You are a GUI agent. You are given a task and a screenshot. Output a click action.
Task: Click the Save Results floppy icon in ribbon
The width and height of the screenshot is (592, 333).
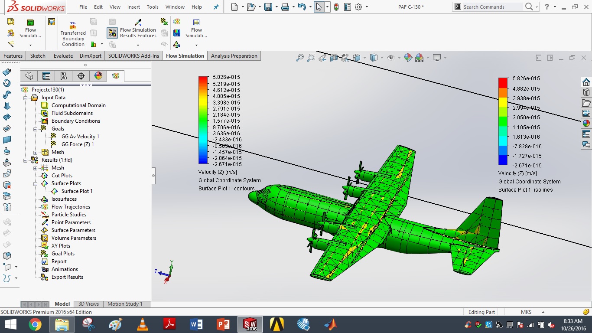tap(177, 33)
